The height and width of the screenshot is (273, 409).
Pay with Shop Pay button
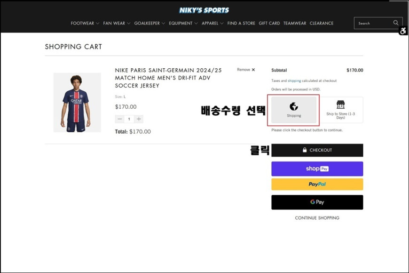coord(317,169)
